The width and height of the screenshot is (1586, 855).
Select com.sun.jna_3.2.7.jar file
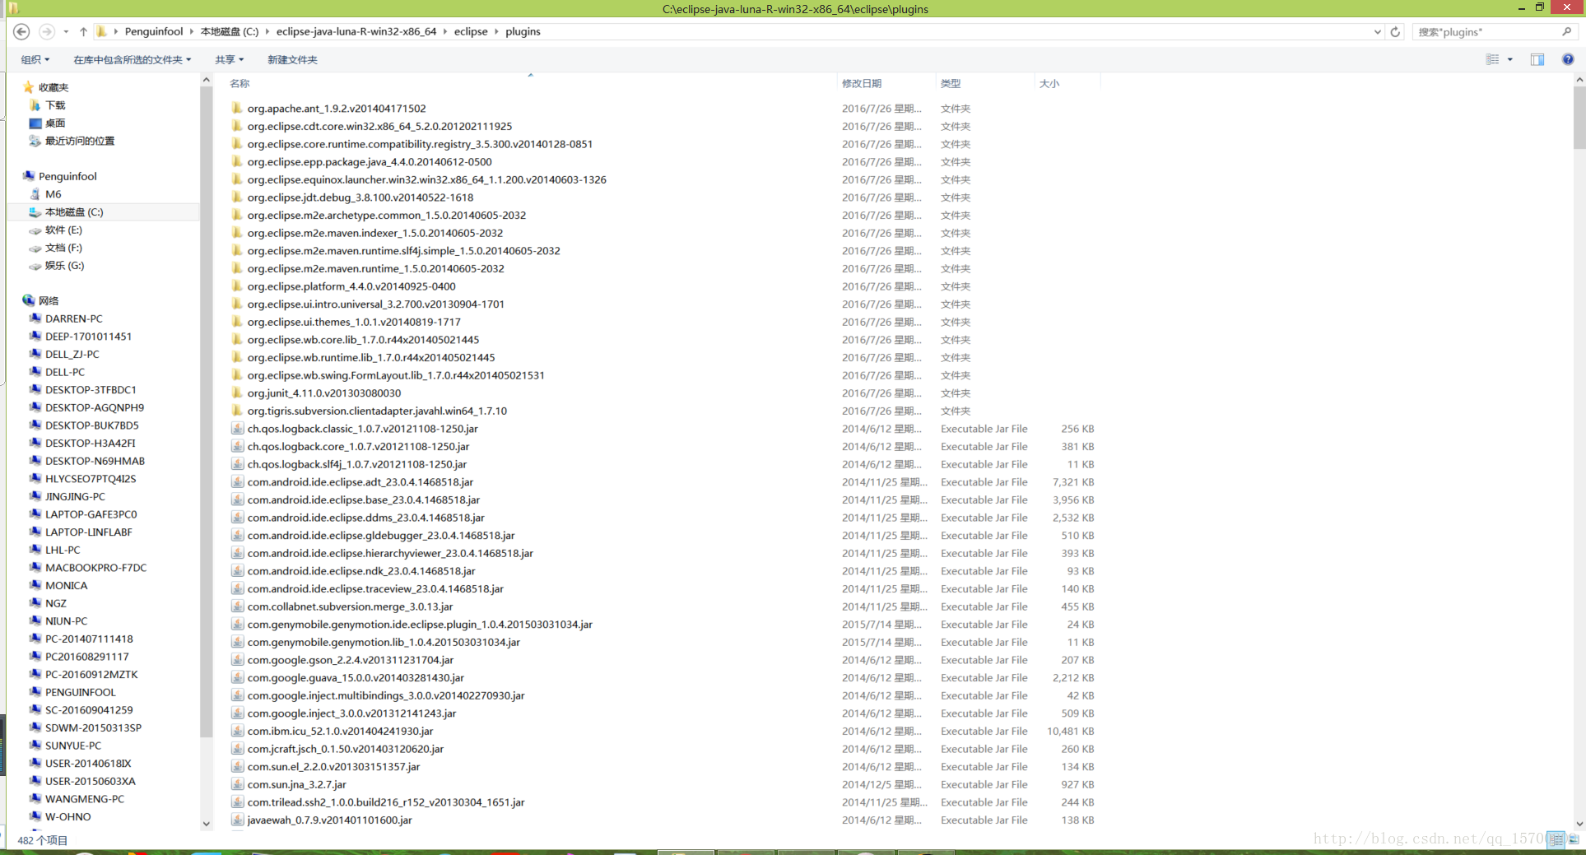297,784
